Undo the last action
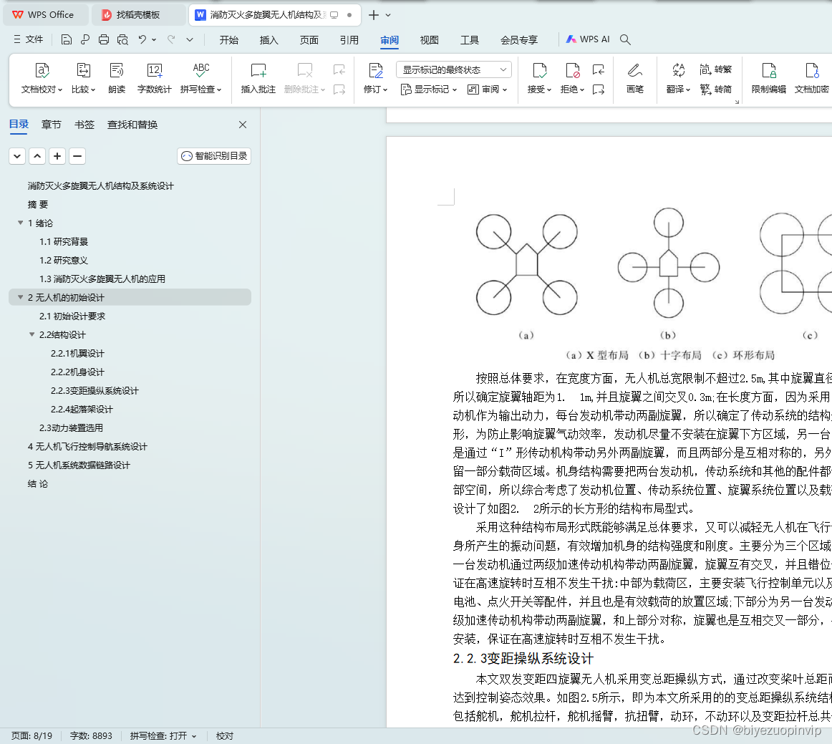832x744 pixels. coord(142,39)
